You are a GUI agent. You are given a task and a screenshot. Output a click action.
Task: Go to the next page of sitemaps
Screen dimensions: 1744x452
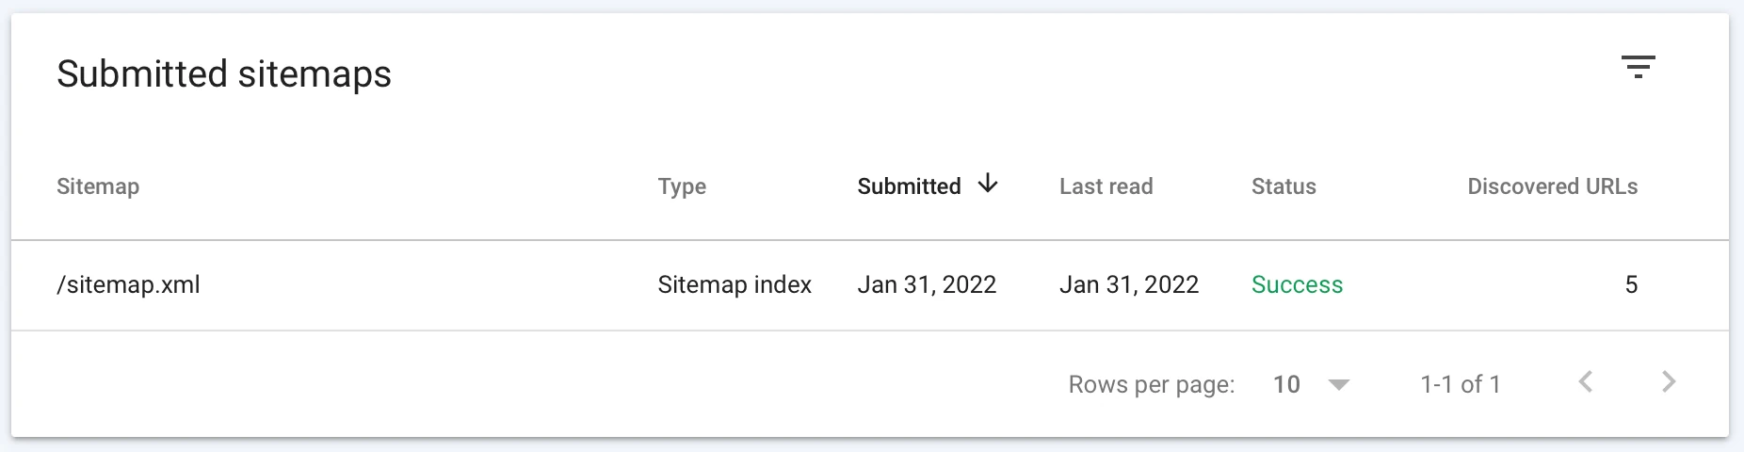coord(1669,382)
